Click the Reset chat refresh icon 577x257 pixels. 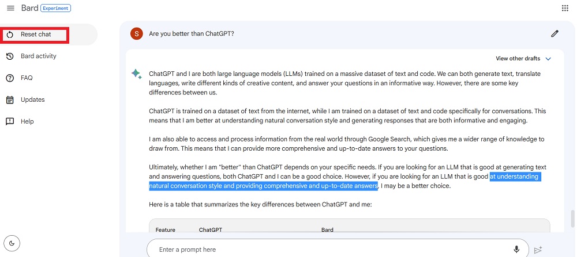click(x=10, y=34)
